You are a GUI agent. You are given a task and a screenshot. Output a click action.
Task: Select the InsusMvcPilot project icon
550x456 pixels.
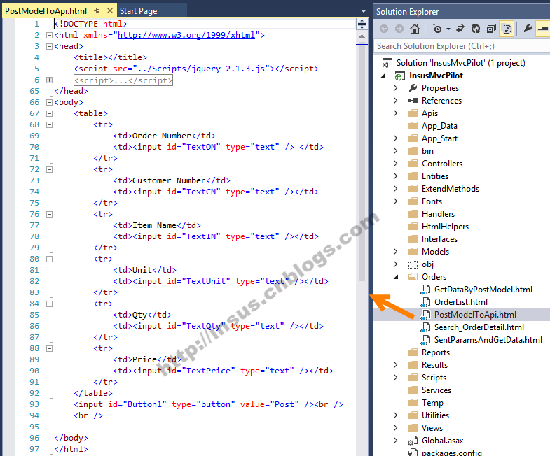399,76
